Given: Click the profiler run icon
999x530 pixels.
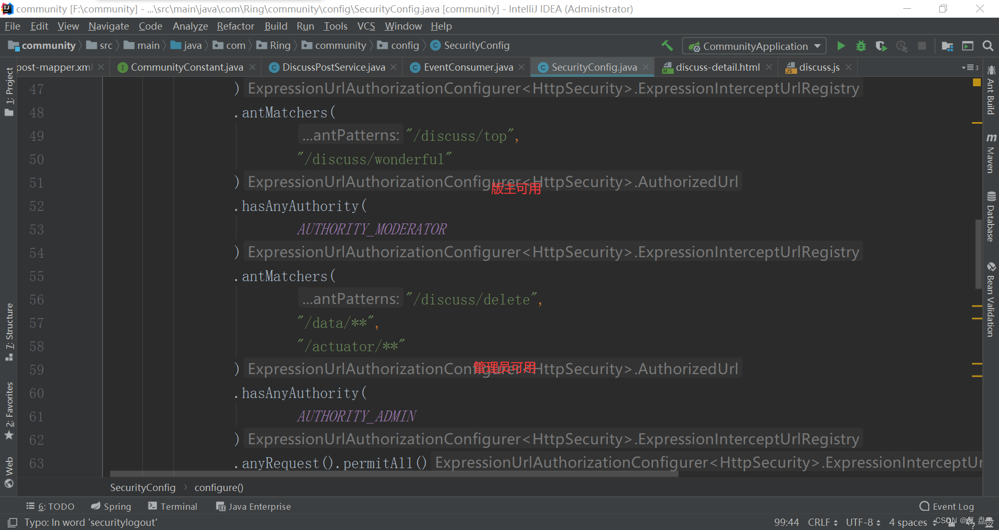Looking at the screenshot, I should pos(902,46).
